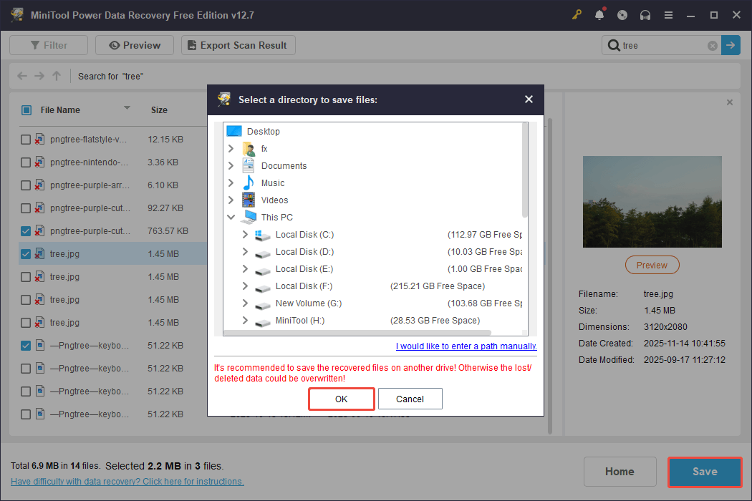Expand the fx folder in the tree
Viewport: 752px width, 501px height.
coord(231,148)
